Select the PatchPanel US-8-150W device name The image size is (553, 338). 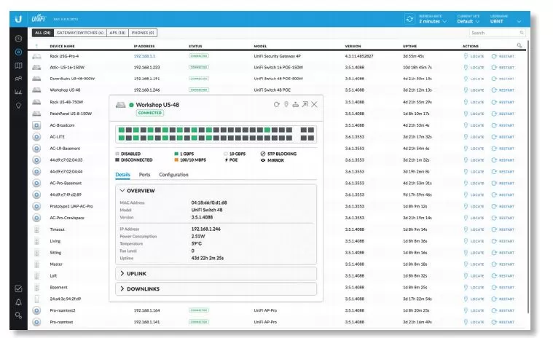(x=71, y=114)
